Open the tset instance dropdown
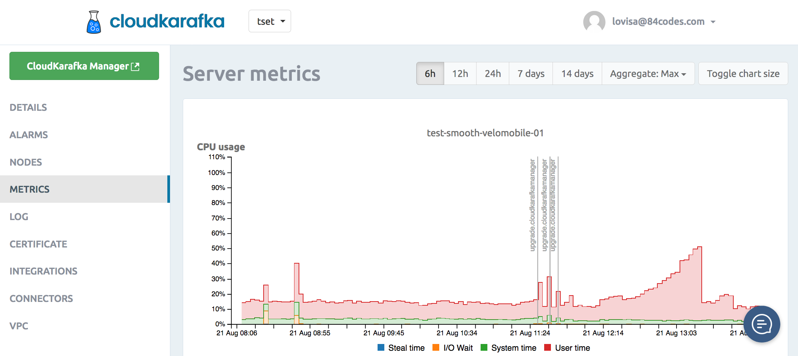 pyautogui.click(x=270, y=21)
